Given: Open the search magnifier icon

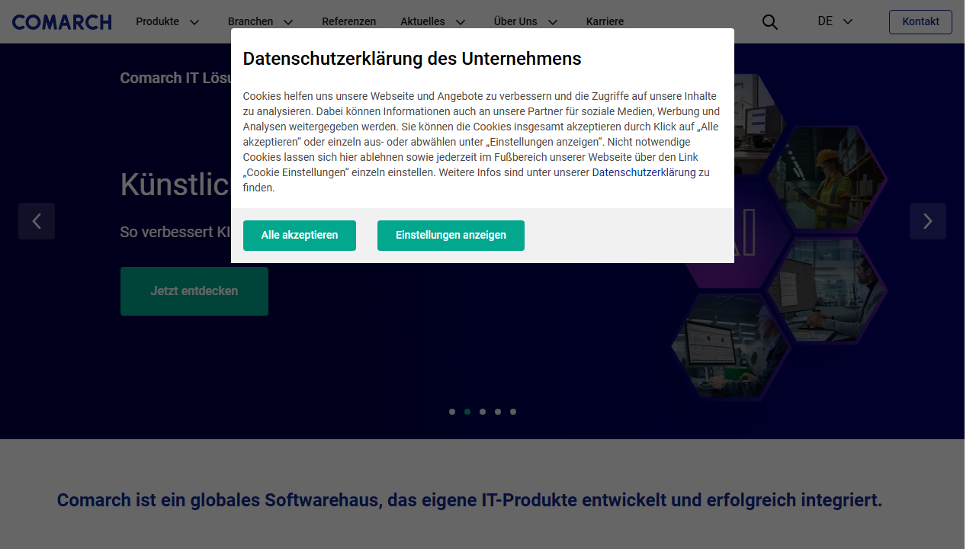Looking at the screenshot, I should pyautogui.click(x=770, y=22).
